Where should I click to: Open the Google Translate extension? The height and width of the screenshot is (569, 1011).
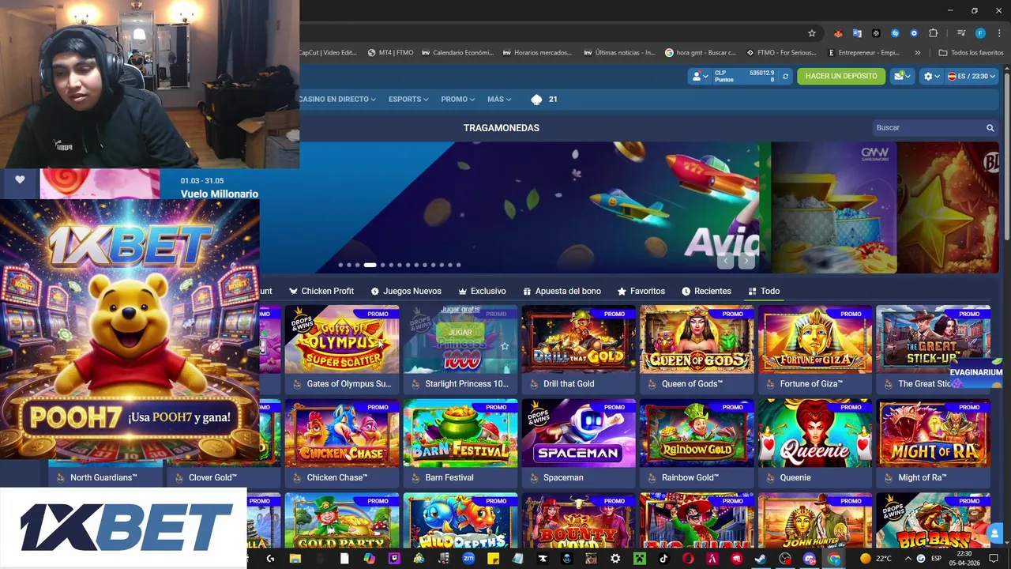pyautogui.click(x=857, y=33)
